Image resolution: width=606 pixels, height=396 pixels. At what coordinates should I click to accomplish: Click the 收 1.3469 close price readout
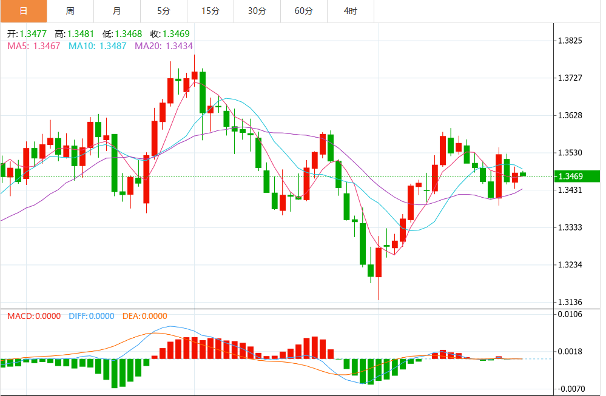point(170,34)
